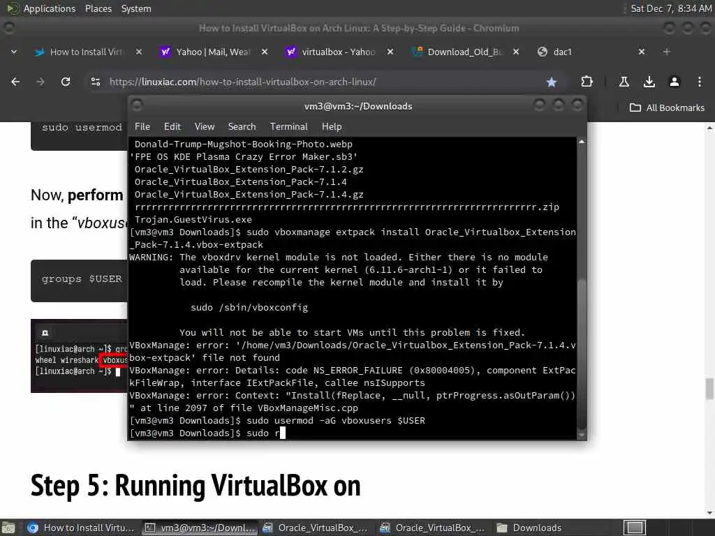Click the bookmark star icon

[552, 82]
